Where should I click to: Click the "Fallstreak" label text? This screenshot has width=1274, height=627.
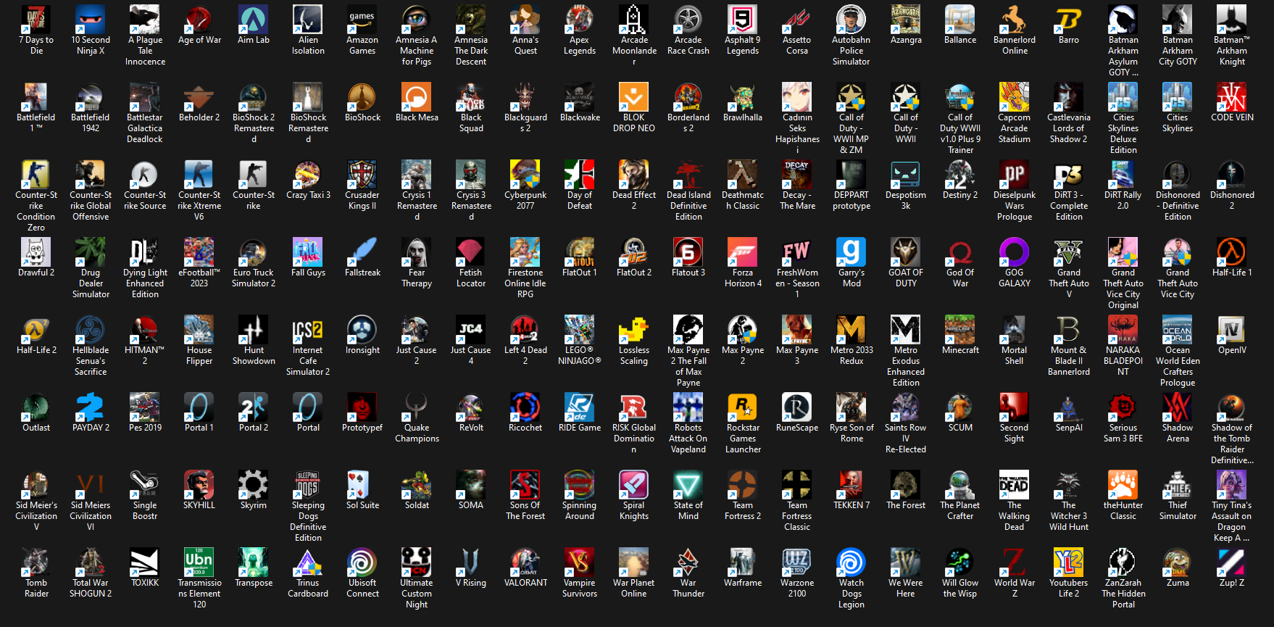tap(362, 273)
